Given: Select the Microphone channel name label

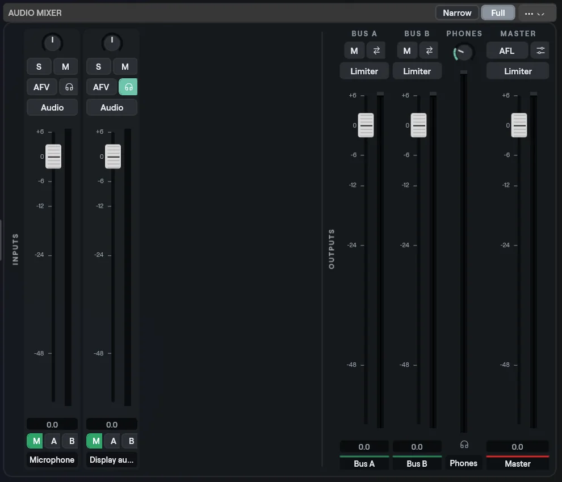Looking at the screenshot, I should (52, 460).
